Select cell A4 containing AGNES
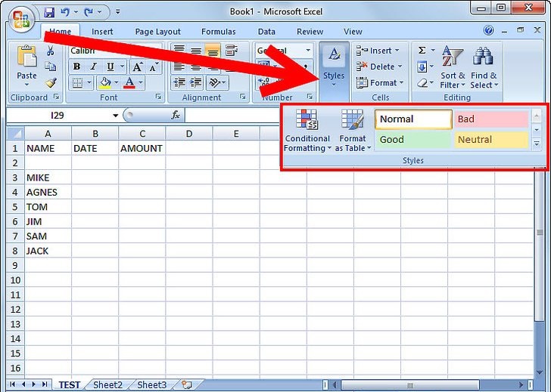This screenshot has height=392, width=551. click(48, 192)
